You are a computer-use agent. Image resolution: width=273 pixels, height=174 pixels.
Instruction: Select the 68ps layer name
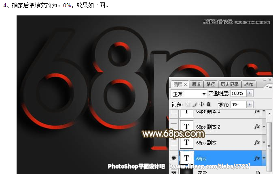[x=201, y=159]
